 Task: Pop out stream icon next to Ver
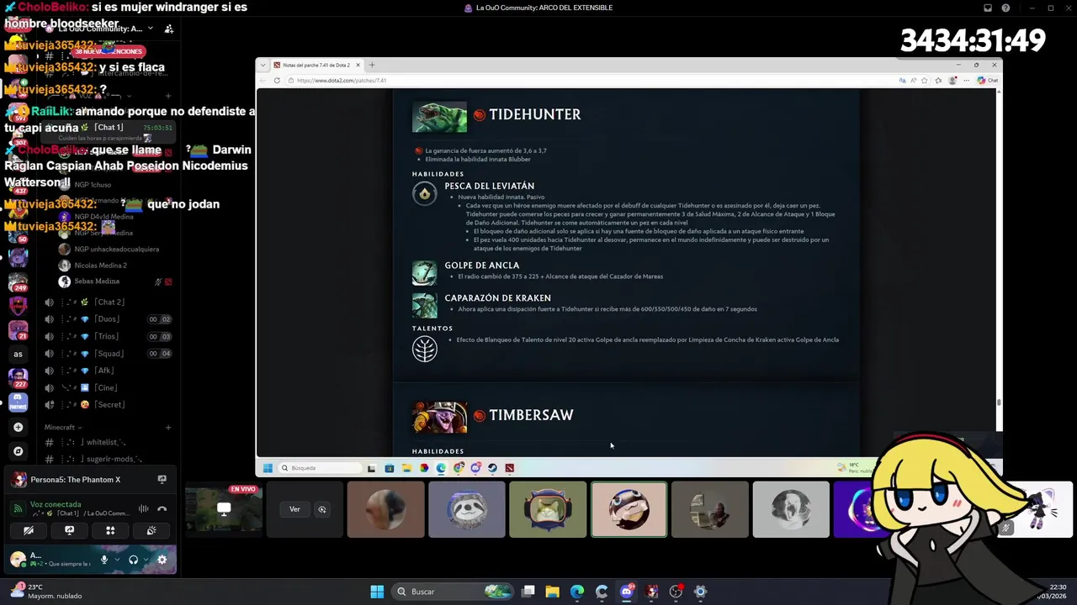tap(321, 509)
